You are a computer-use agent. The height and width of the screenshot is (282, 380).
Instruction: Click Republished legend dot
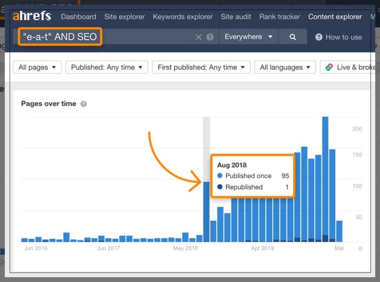pos(220,187)
